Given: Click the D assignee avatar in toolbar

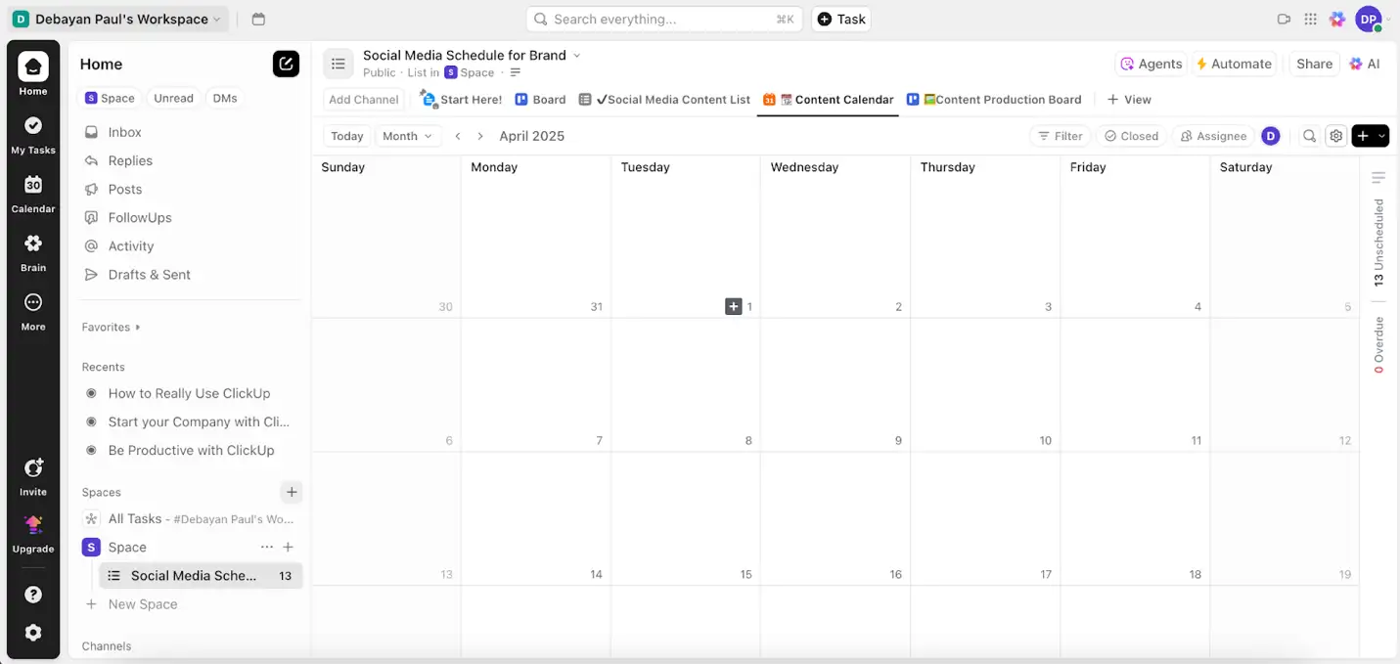Looking at the screenshot, I should coord(1271,136).
